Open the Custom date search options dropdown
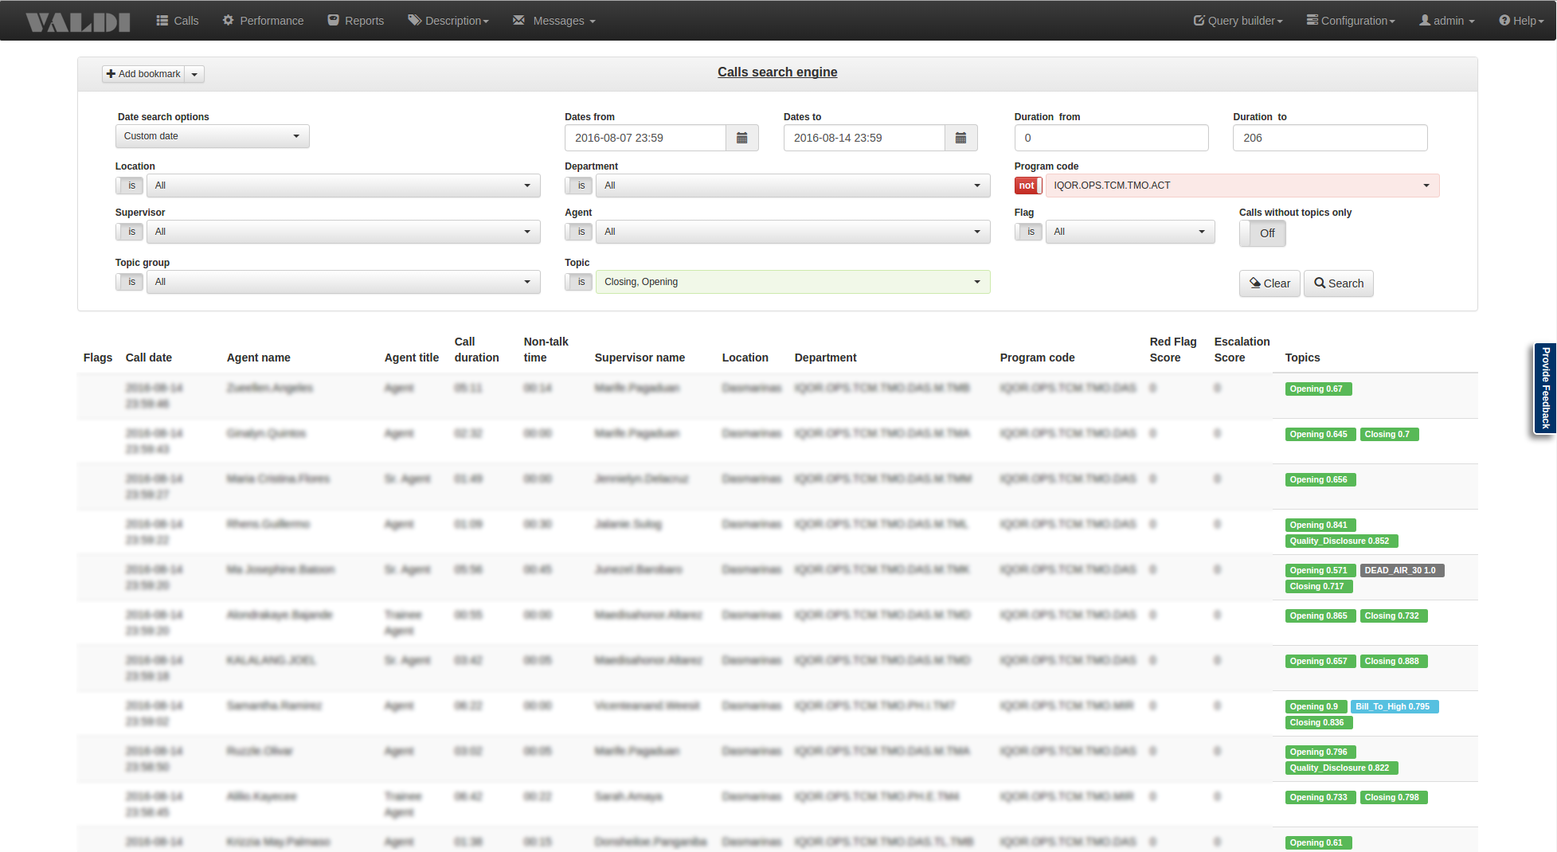The image size is (1557, 852). pos(212,136)
